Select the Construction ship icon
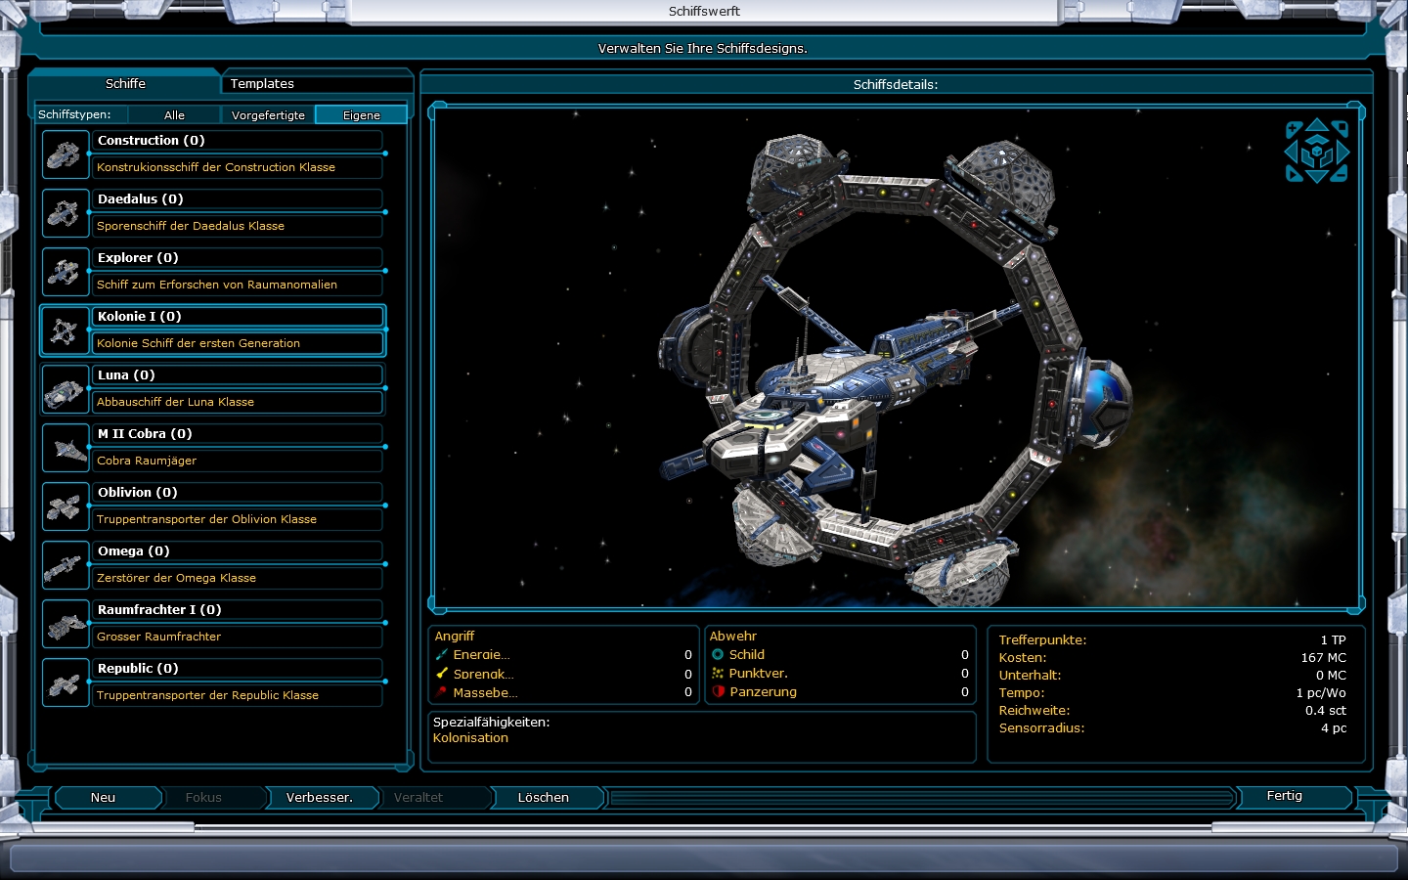Image resolution: width=1408 pixels, height=880 pixels. [65, 154]
